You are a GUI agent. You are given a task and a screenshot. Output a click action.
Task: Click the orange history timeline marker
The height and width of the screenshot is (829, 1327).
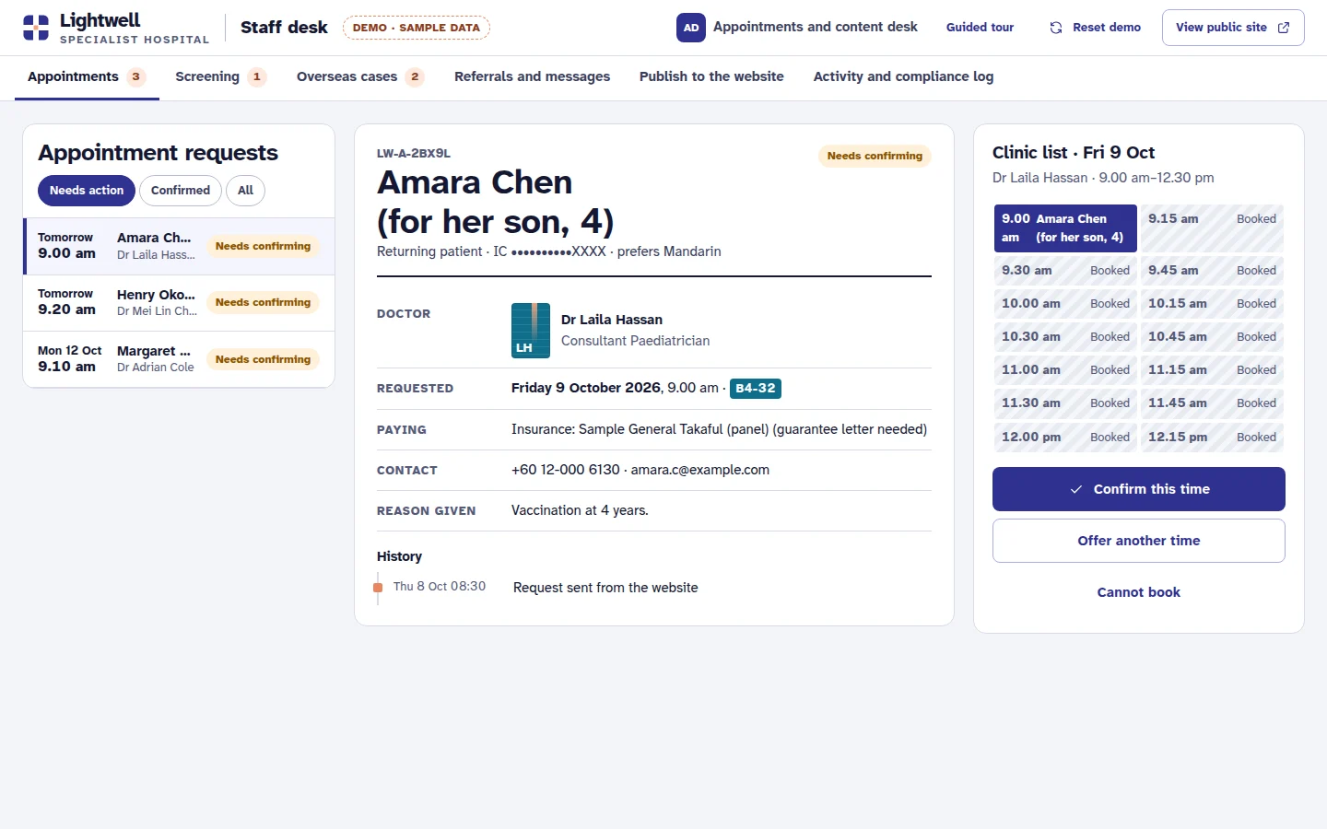click(378, 588)
